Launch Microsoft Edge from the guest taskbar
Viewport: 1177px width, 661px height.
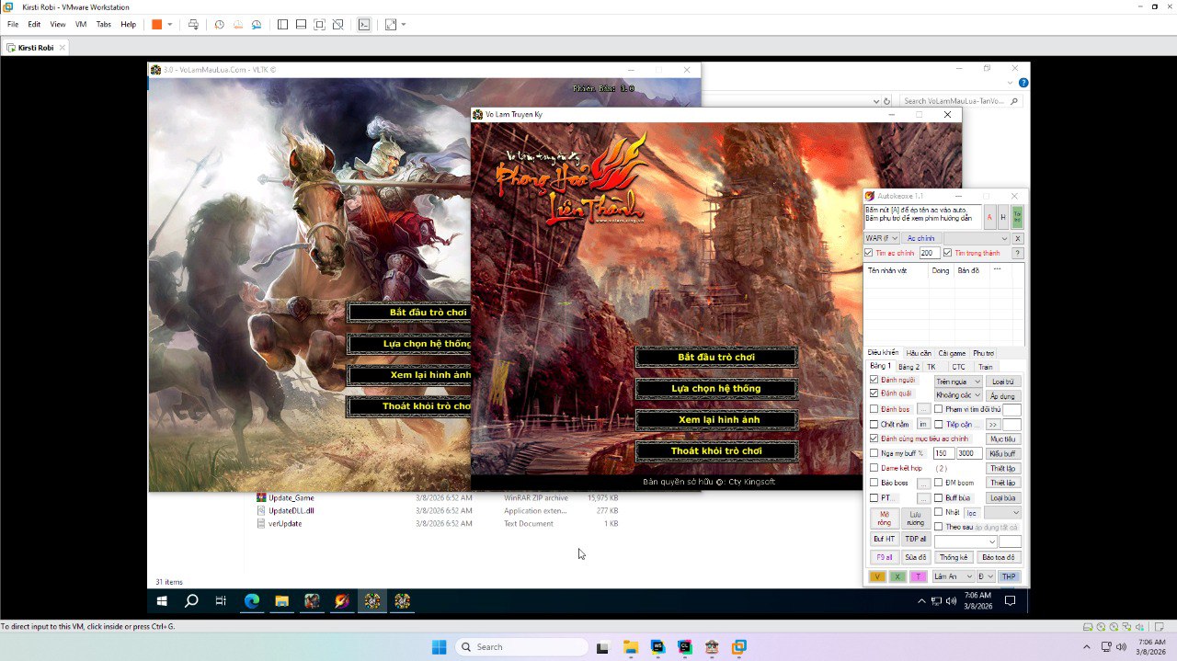(x=251, y=601)
